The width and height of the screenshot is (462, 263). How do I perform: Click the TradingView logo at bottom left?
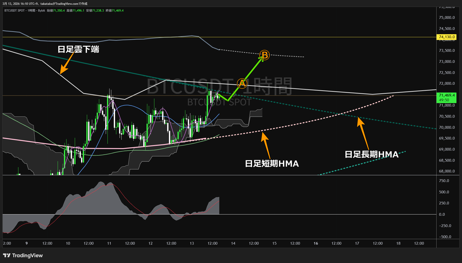point(23,255)
